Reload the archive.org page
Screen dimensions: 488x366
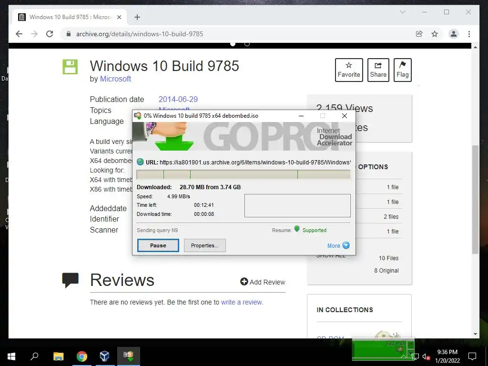[50, 34]
